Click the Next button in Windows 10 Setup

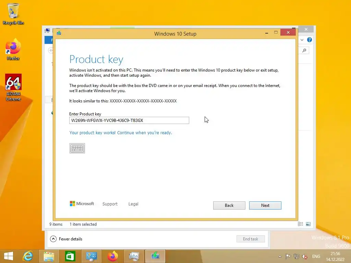[x=265, y=205]
